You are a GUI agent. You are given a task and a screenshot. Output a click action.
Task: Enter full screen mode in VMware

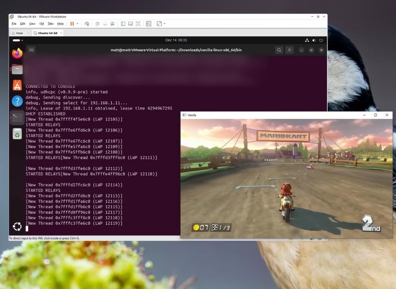point(138,23)
